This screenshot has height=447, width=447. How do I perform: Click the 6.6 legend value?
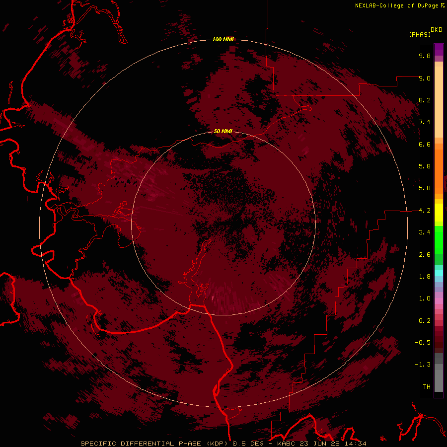pos(425,144)
